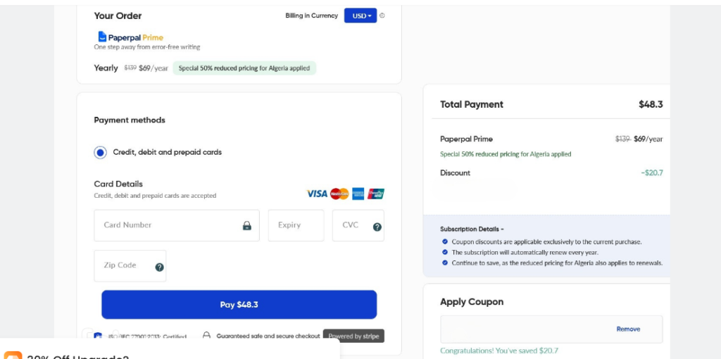Click the American Express card logo

358,194
